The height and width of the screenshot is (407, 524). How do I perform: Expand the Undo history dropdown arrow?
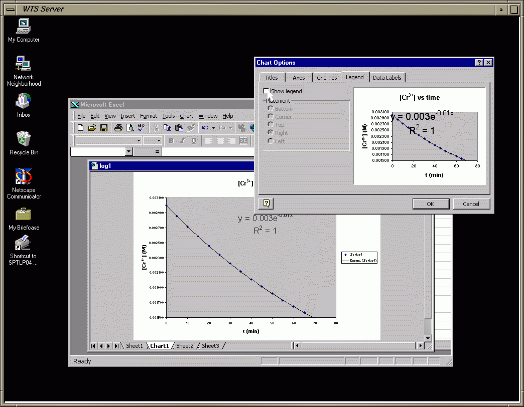coord(213,128)
